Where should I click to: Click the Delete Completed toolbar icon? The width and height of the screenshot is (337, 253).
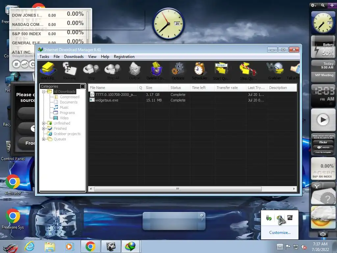pos(156,71)
